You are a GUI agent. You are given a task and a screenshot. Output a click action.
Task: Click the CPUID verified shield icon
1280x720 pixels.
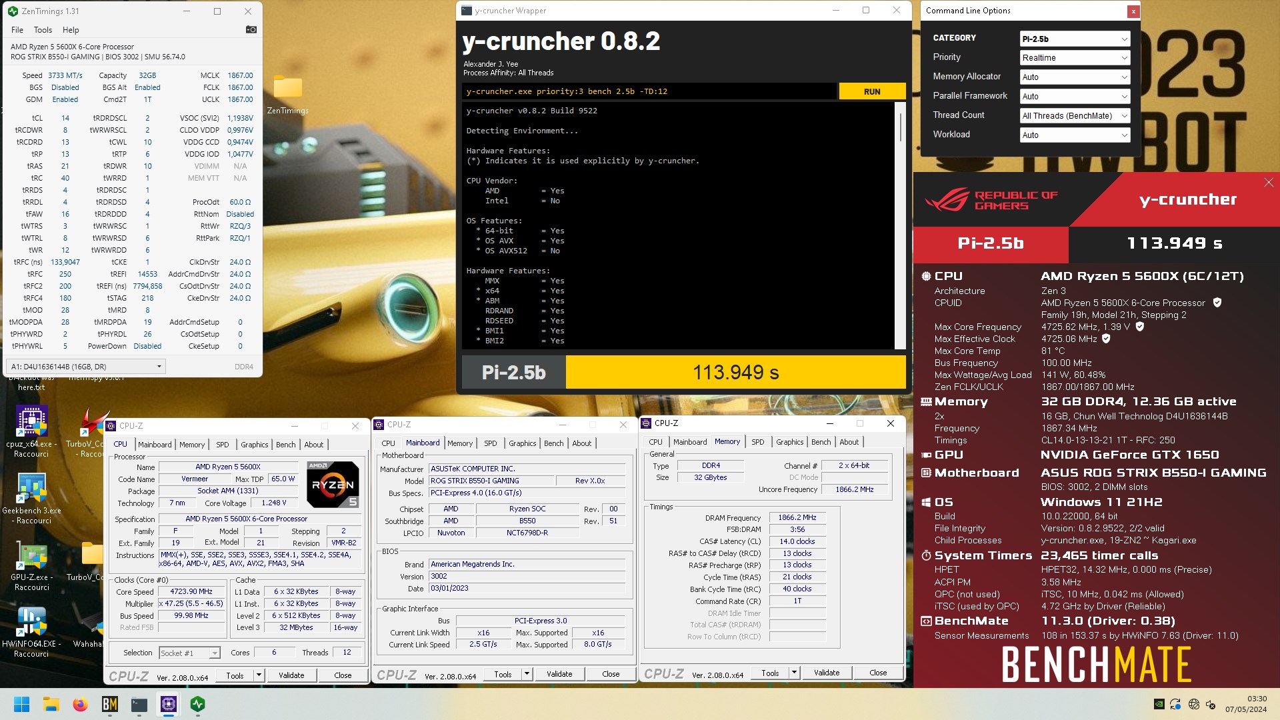click(x=1217, y=303)
